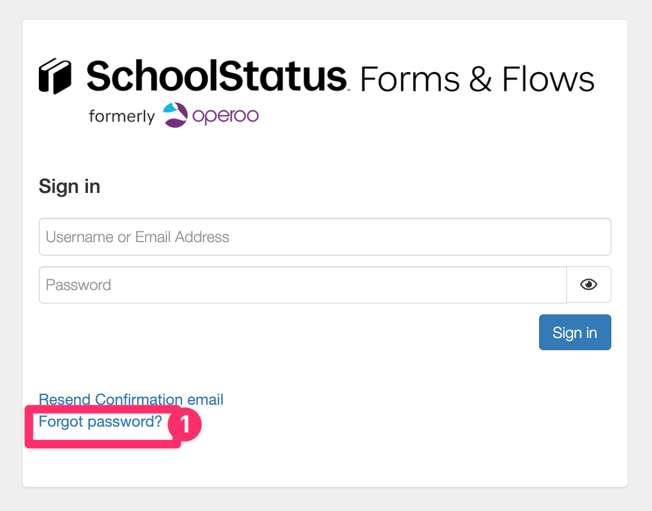This screenshot has width=652, height=511.
Task: Click the SchoolStatus book logo icon
Action: click(55, 76)
